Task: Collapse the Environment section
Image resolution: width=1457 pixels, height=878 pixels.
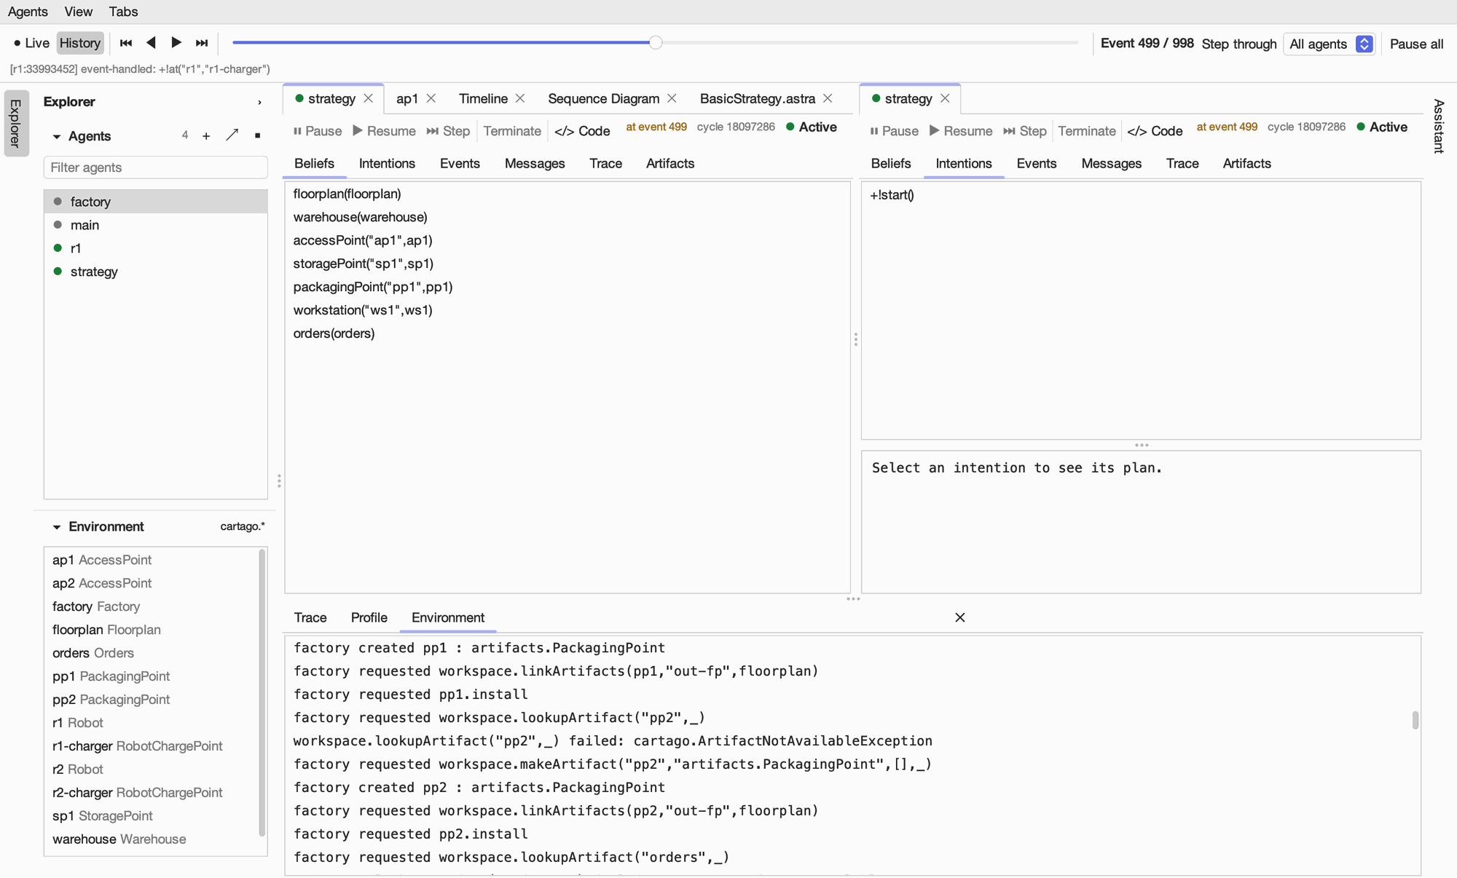Action: pyautogui.click(x=56, y=526)
